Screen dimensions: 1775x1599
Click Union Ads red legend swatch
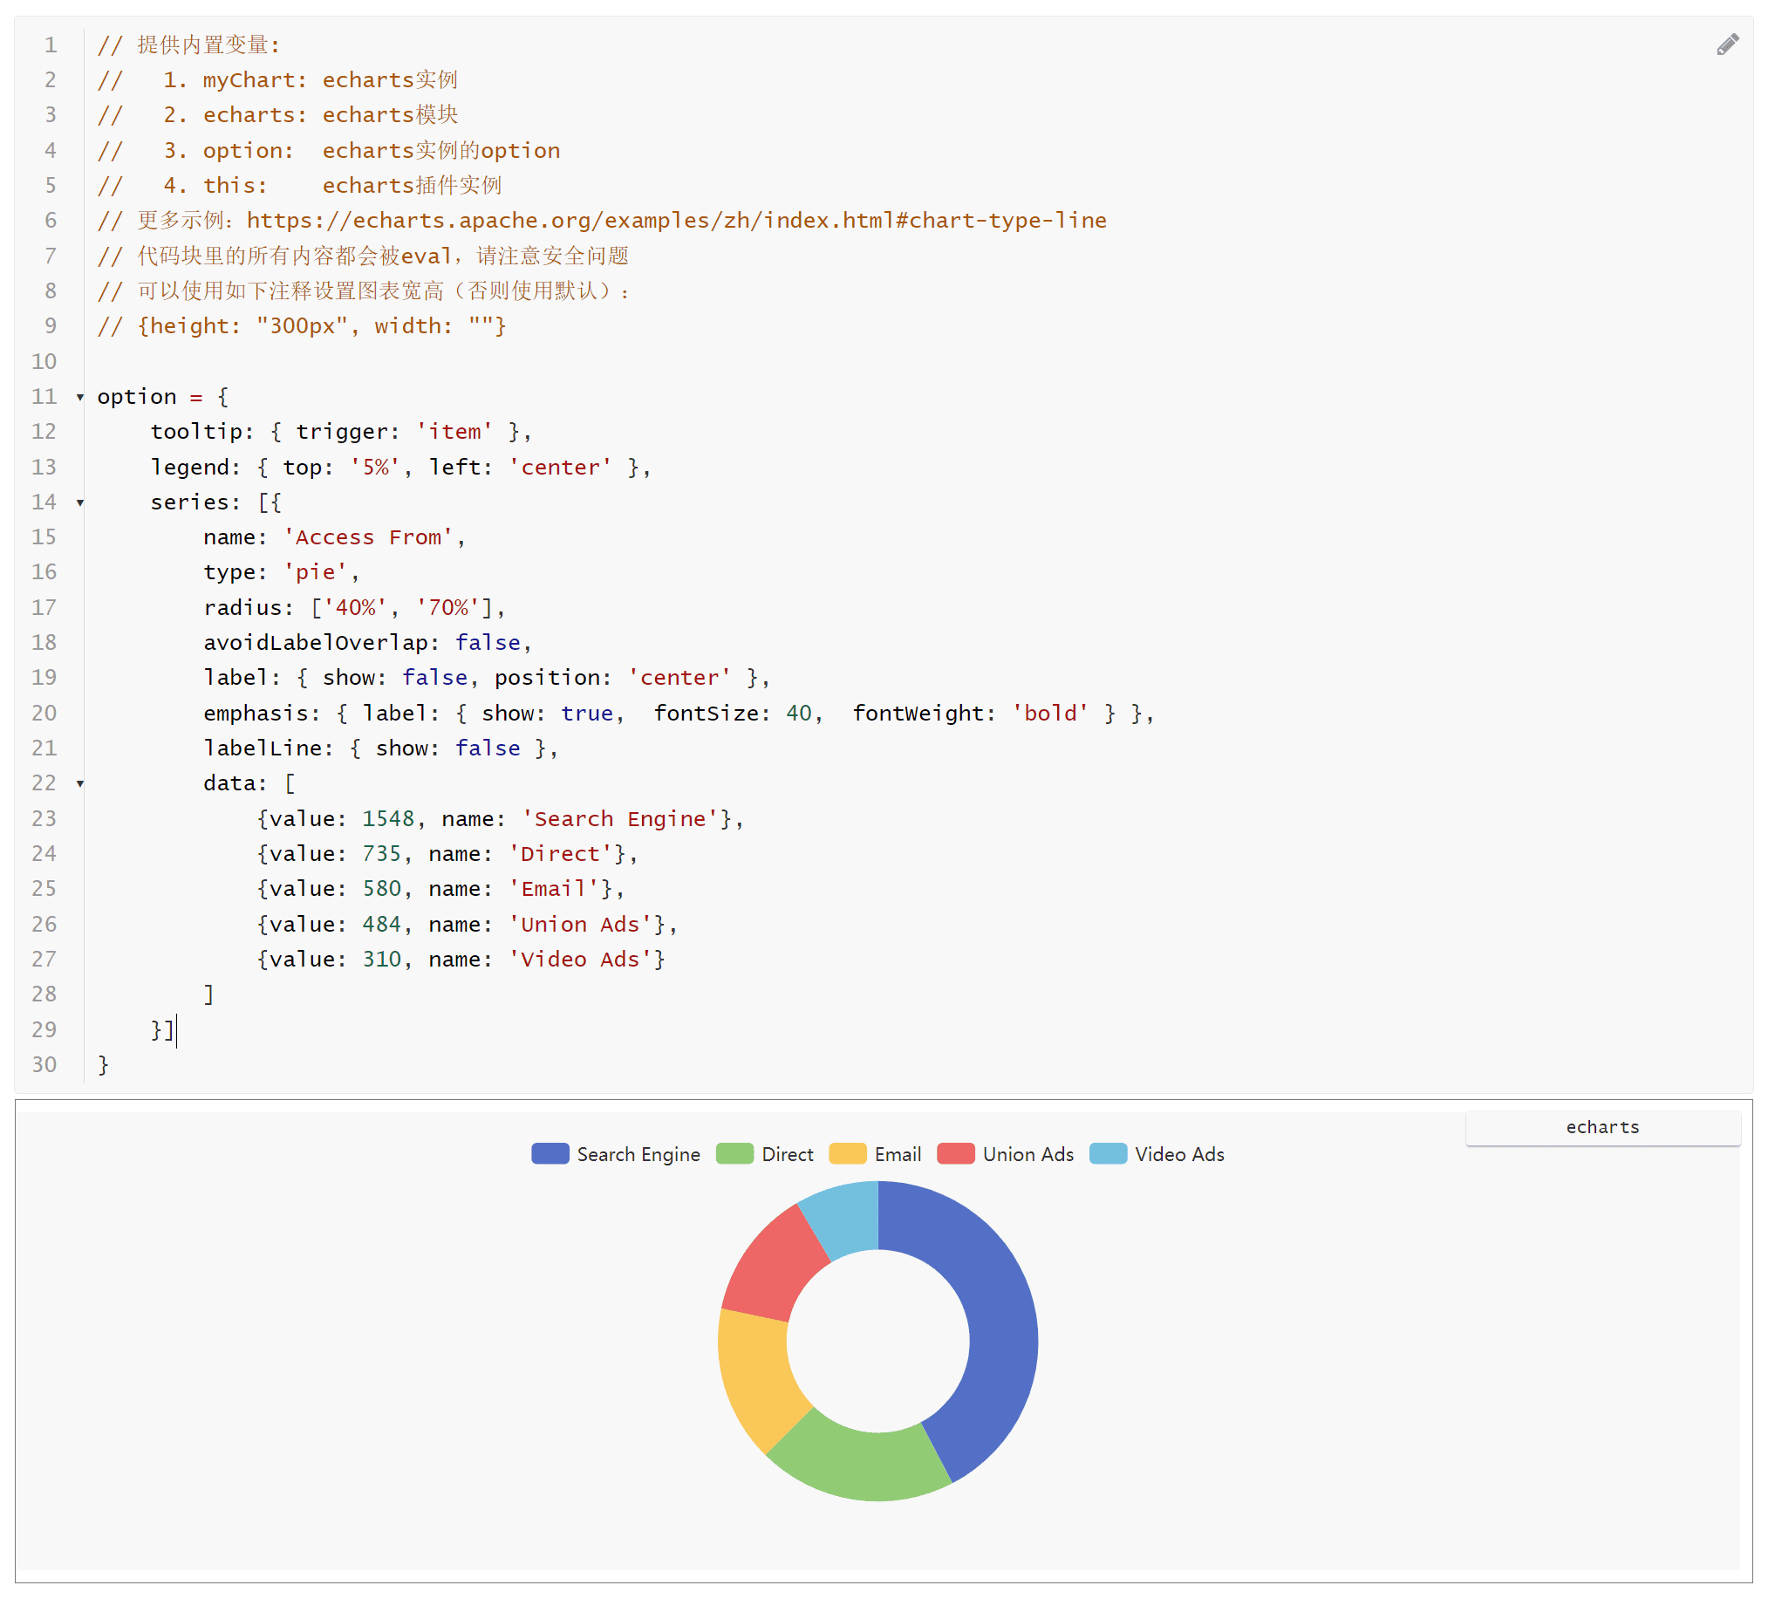click(x=956, y=1153)
